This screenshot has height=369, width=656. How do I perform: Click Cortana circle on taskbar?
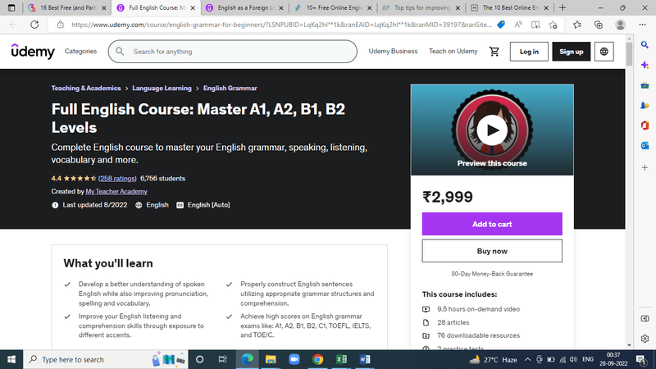[199, 359]
